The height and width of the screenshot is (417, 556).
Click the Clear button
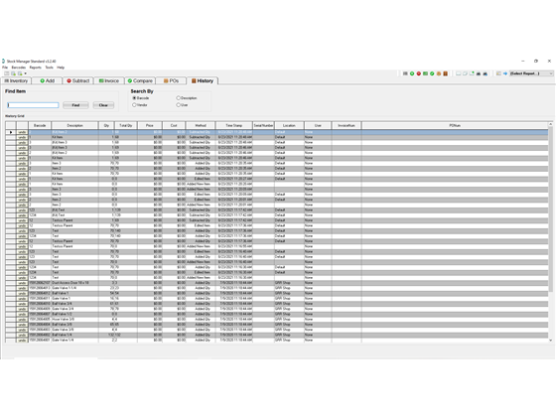click(x=103, y=105)
